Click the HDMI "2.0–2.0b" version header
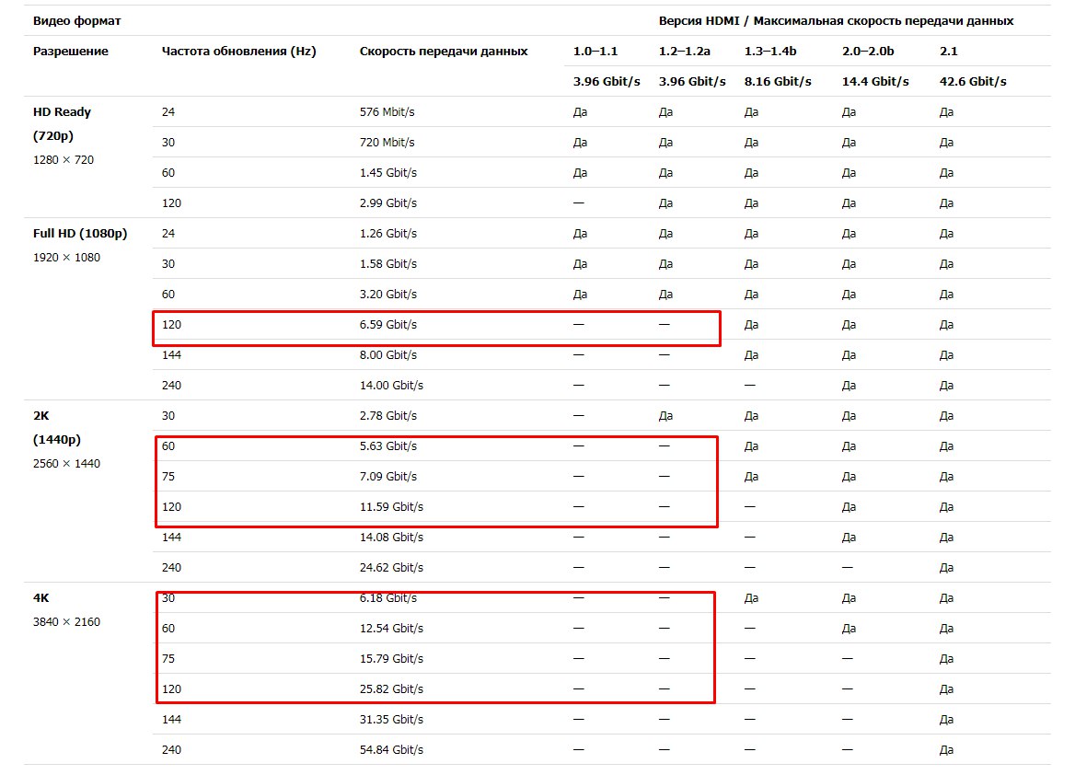This screenshot has width=1075, height=775. click(868, 52)
